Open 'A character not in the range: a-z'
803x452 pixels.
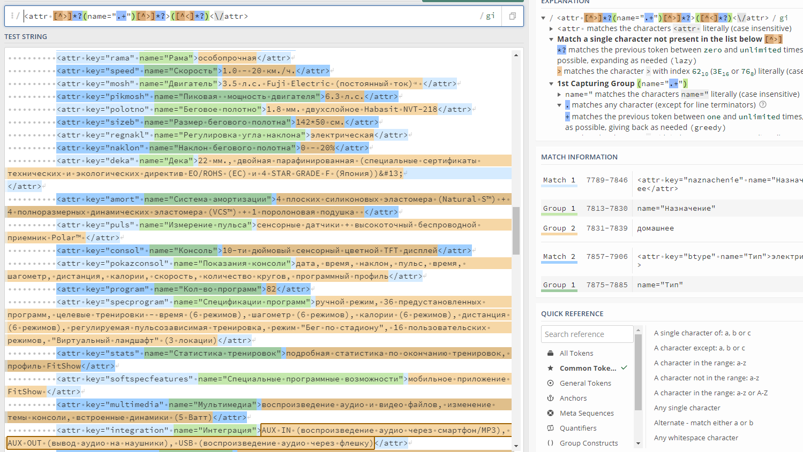pos(707,378)
